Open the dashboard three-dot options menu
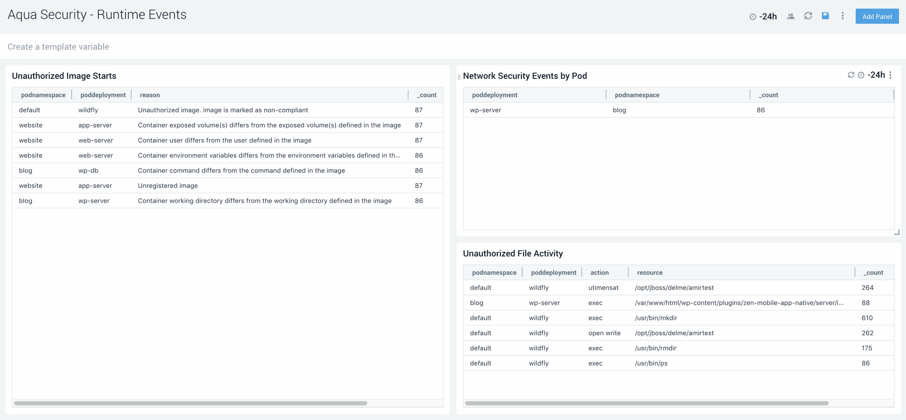The width and height of the screenshot is (906, 420). tap(842, 16)
